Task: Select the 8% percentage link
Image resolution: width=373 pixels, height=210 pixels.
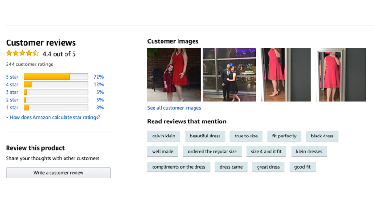Action: (100, 107)
